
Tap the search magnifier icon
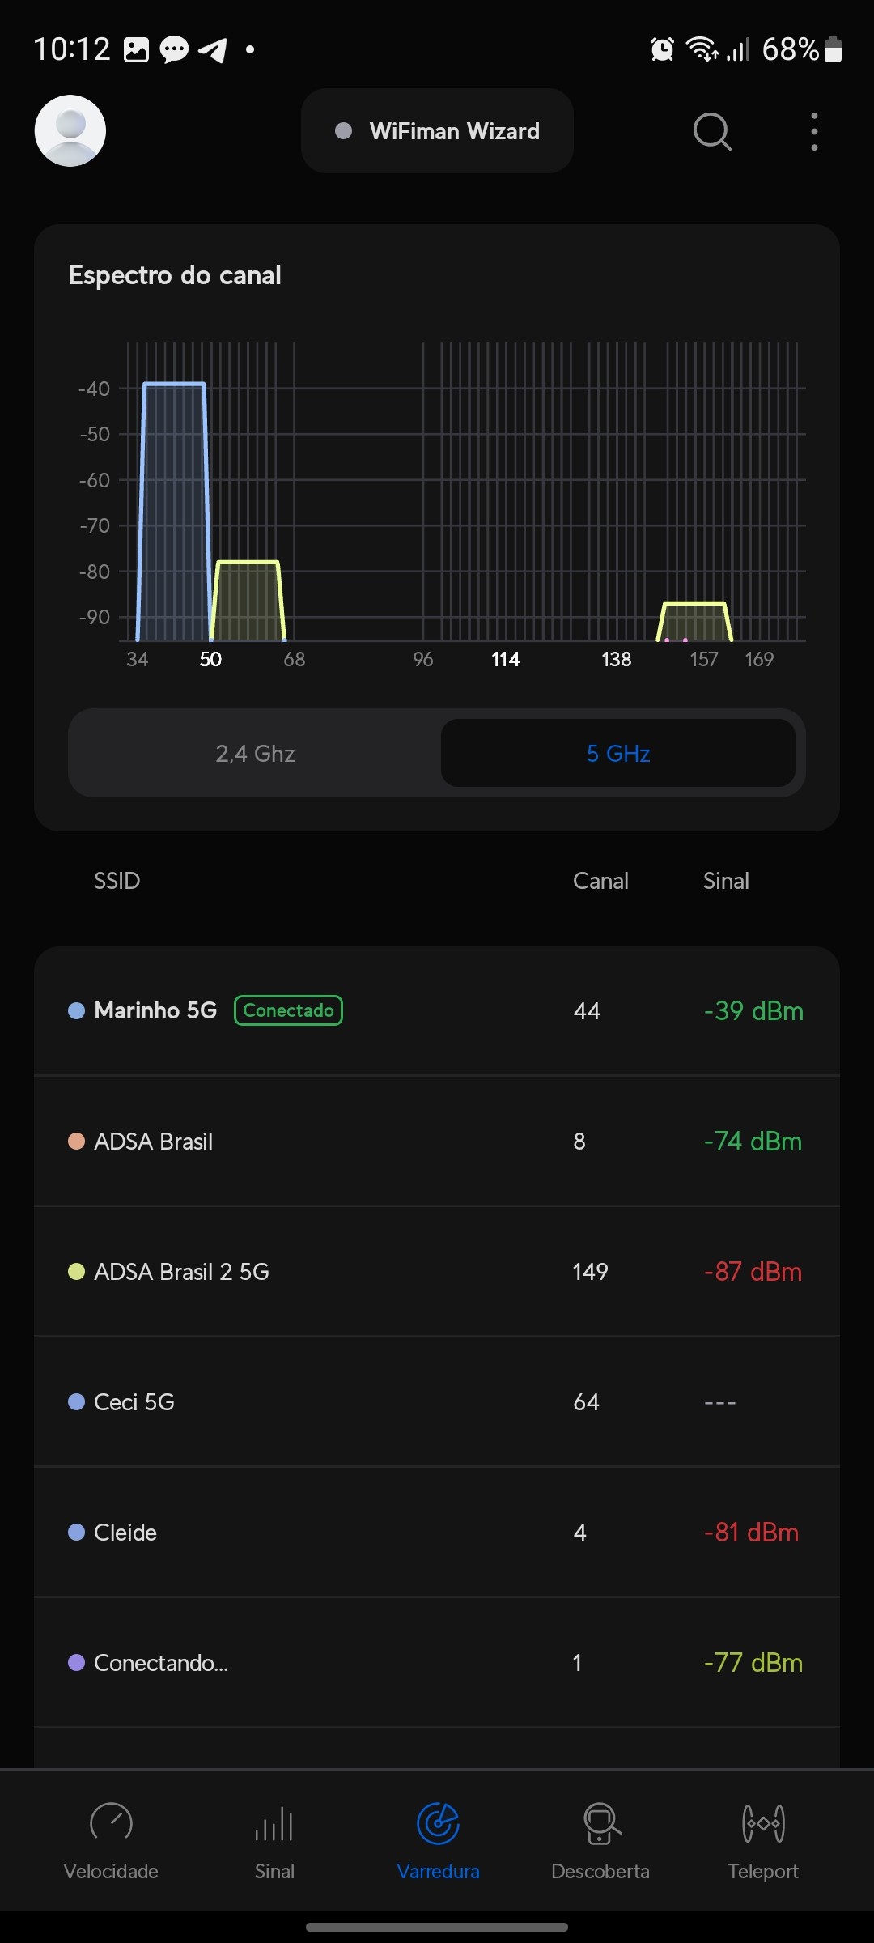[712, 131]
